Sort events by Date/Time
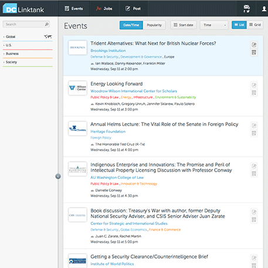Viewport: 268px width, 268px height. pyautogui.click(x=131, y=25)
